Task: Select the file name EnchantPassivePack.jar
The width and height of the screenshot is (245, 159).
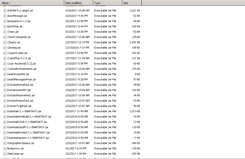Action: coord(21,95)
